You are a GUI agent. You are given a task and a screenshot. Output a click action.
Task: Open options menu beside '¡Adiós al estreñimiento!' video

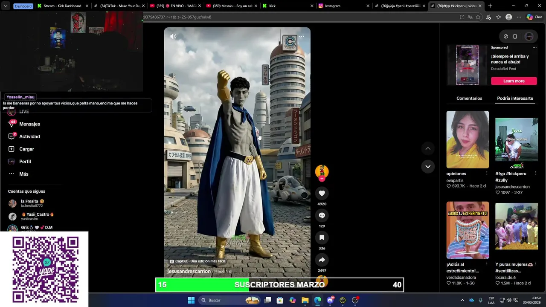point(487,264)
